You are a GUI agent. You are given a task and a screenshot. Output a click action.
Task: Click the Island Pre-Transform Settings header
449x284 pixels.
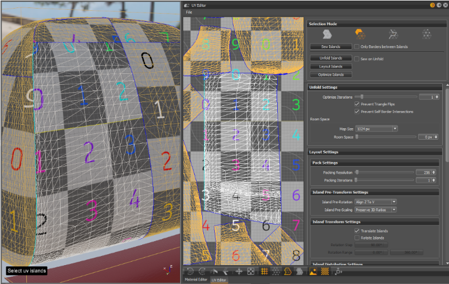coord(375,192)
